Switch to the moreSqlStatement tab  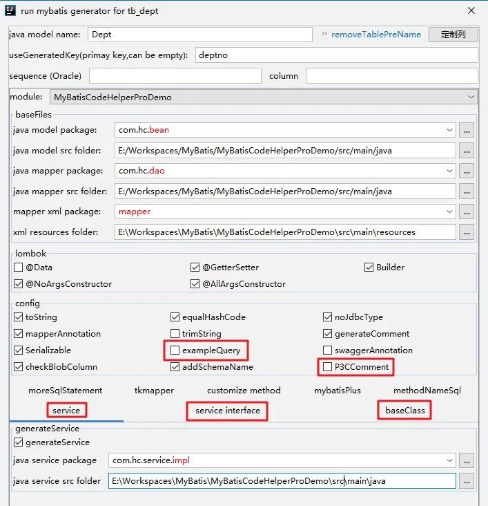coord(66,391)
